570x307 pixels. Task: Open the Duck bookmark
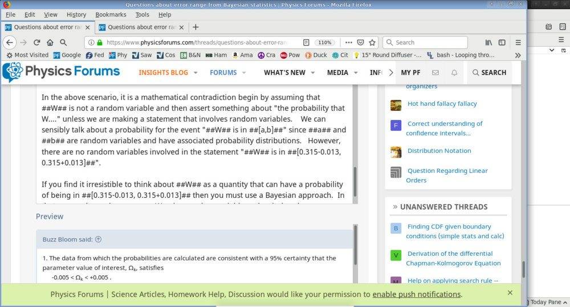click(x=316, y=55)
